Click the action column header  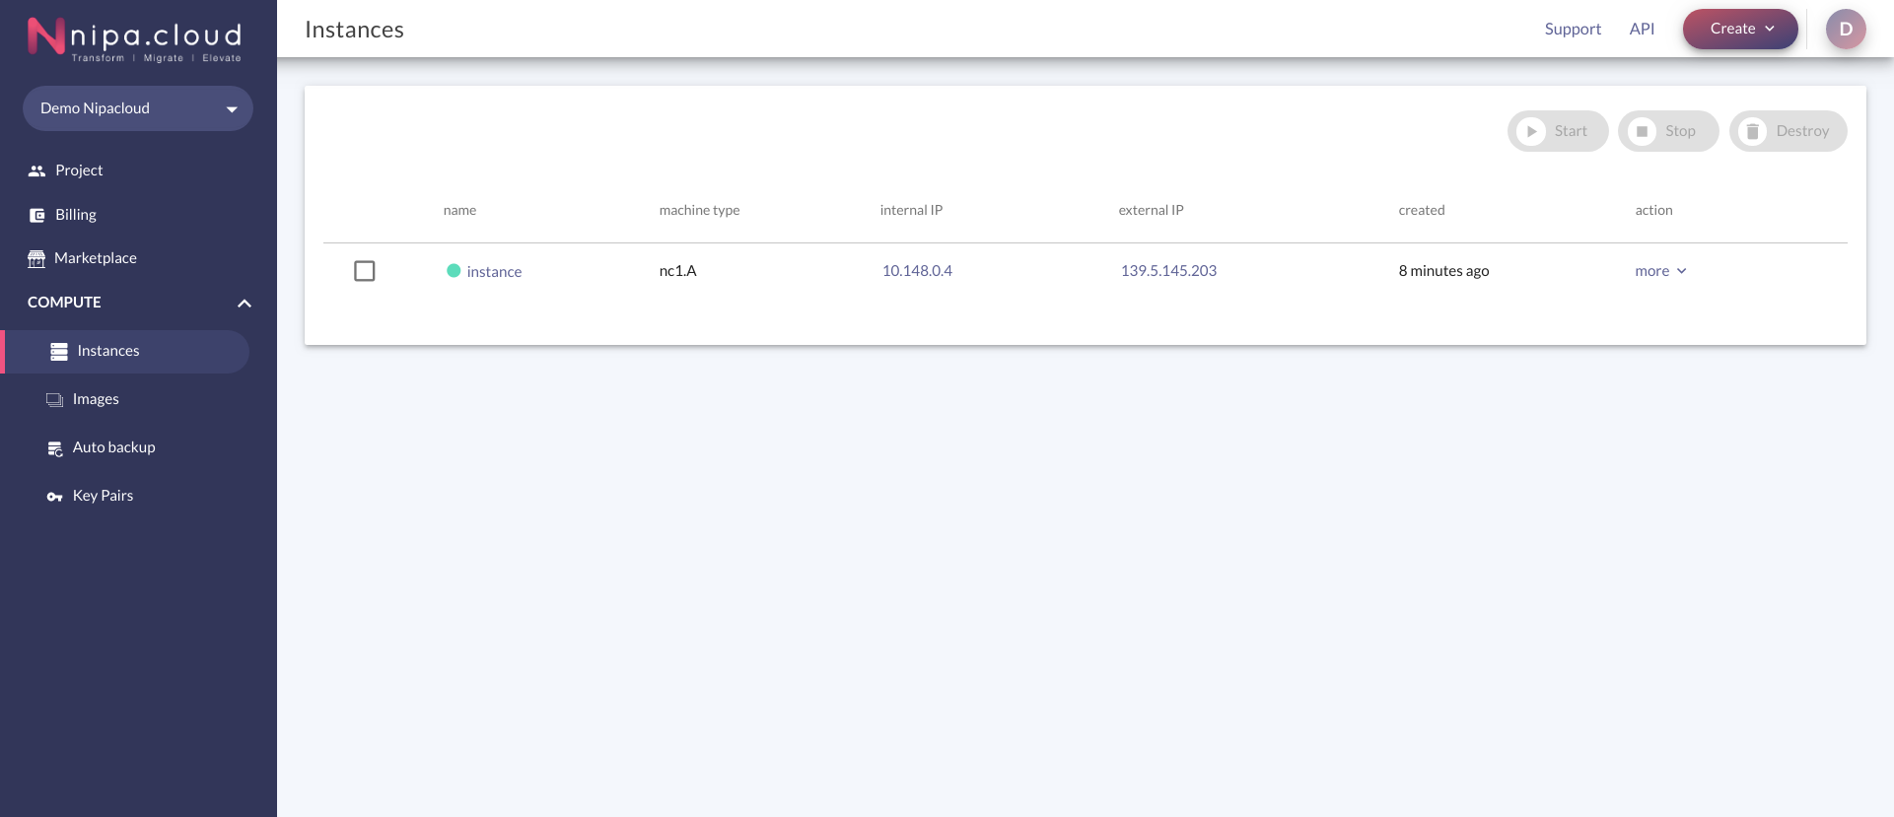tap(1653, 210)
